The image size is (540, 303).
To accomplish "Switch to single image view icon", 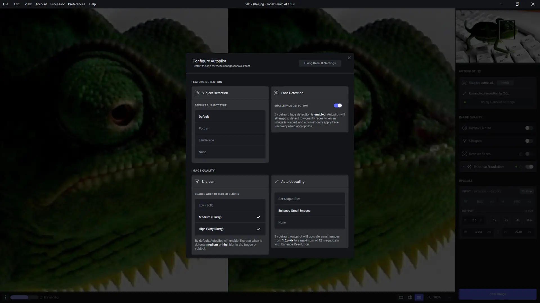I will tap(401, 297).
